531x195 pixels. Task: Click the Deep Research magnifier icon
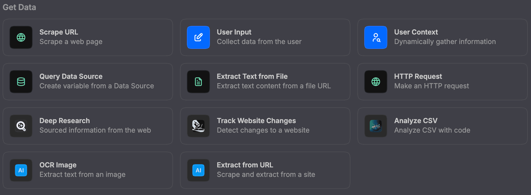(21, 126)
